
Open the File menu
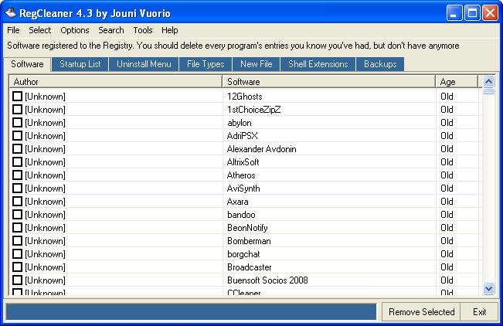[13, 30]
